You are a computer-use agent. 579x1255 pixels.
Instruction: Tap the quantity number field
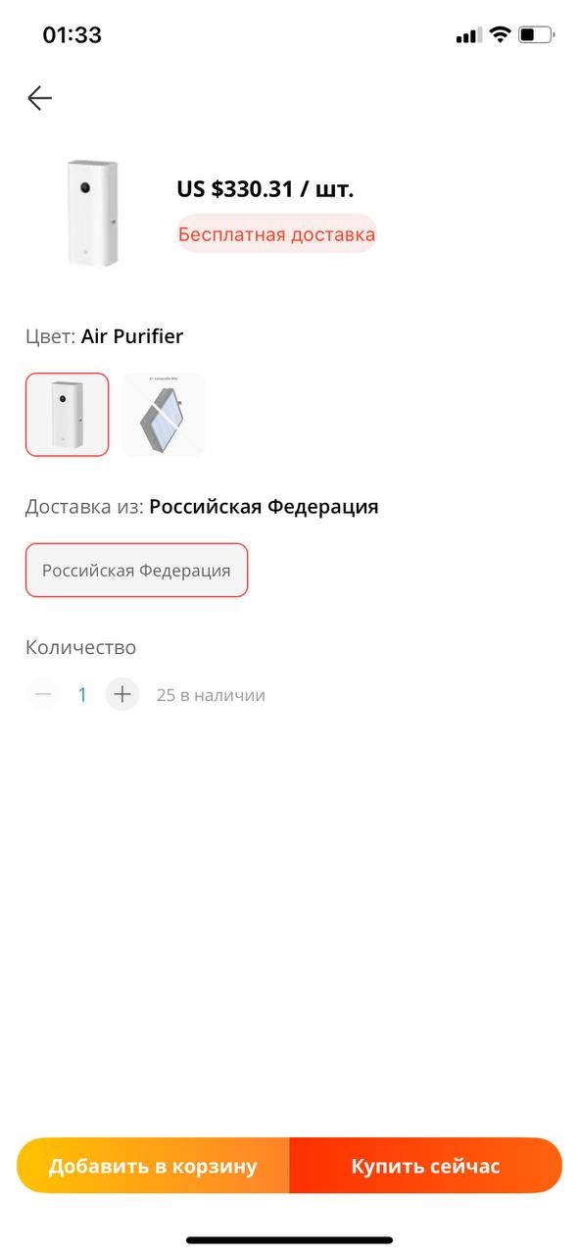[x=82, y=695]
